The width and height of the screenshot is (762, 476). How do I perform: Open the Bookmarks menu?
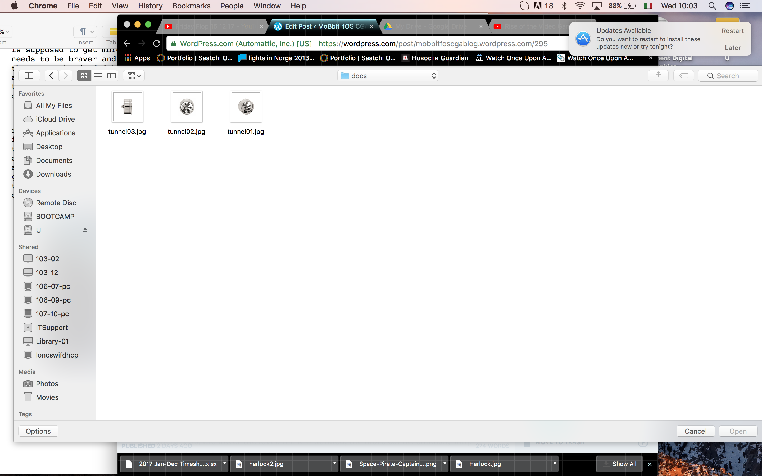[191, 6]
